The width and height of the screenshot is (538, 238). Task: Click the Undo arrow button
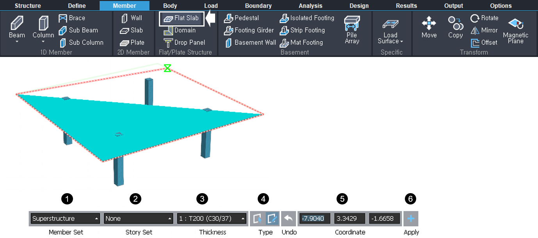[x=289, y=218]
